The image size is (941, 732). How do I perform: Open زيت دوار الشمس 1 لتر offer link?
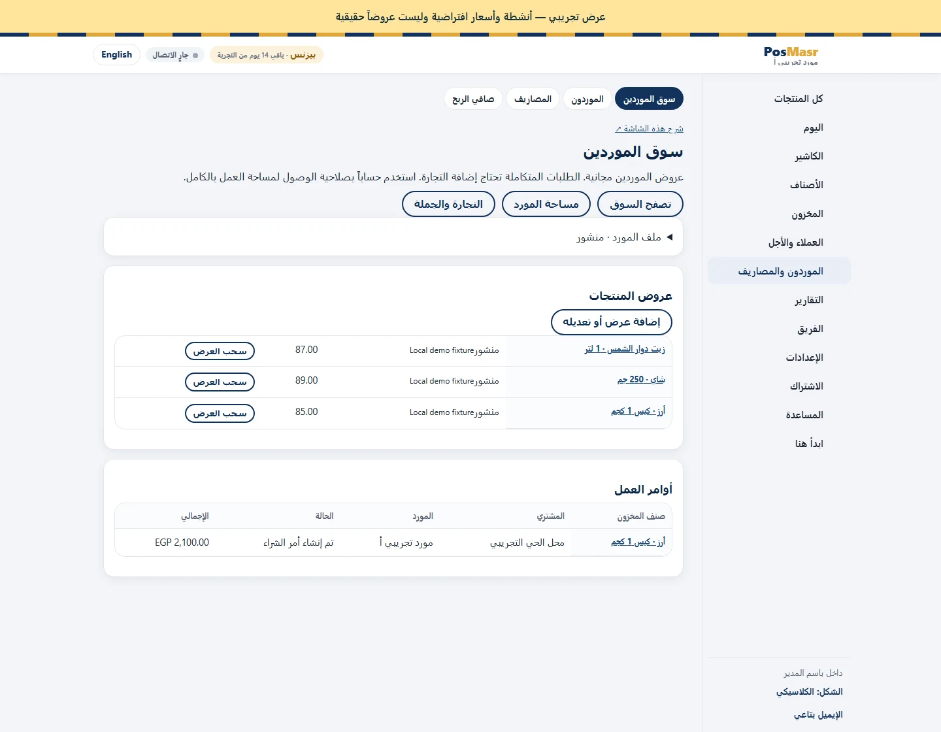click(625, 349)
